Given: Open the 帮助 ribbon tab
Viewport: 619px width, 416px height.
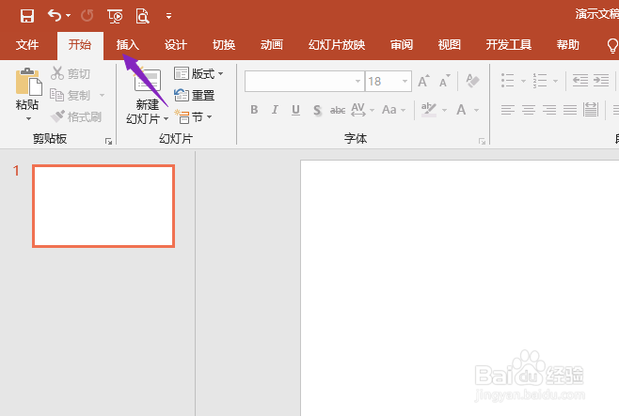Looking at the screenshot, I should pyautogui.click(x=567, y=45).
